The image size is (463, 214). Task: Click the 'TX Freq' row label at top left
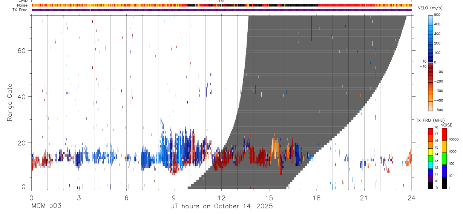[x=21, y=10]
